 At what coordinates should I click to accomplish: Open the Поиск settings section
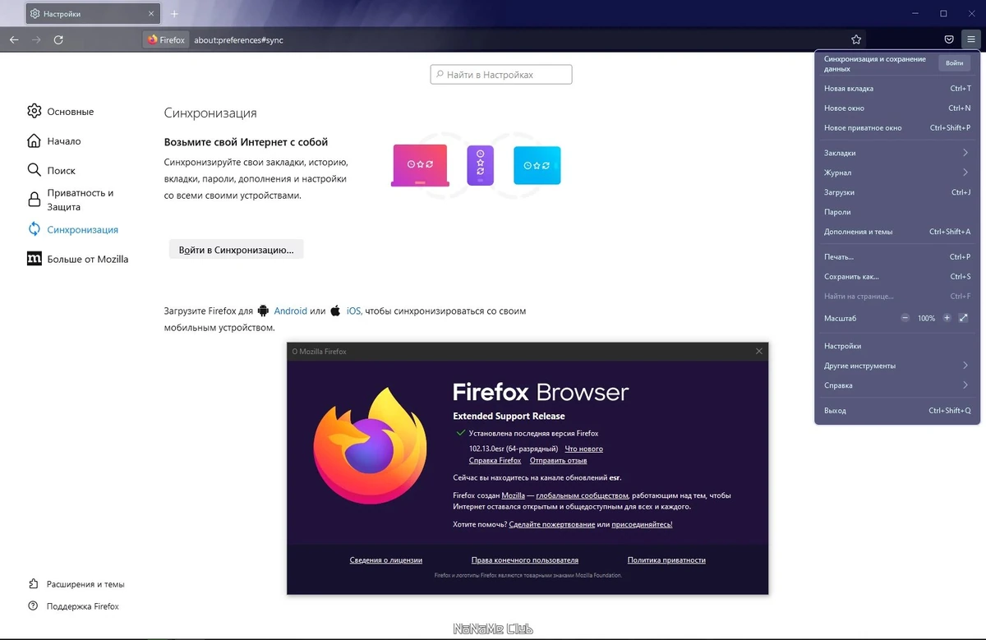51,170
